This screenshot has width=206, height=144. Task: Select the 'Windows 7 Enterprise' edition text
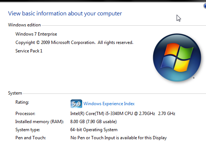click(x=36, y=34)
